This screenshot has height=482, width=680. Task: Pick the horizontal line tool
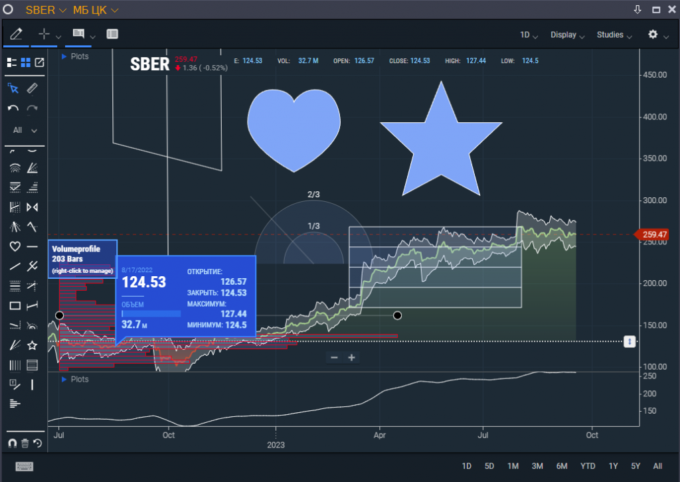pyautogui.click(x=32, y=246)
